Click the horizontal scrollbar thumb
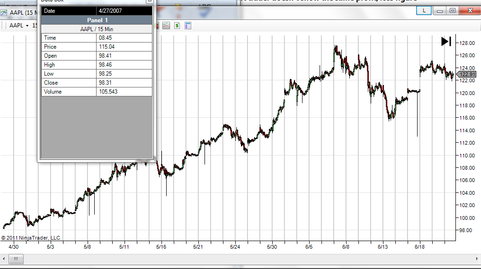Screen dimensions: 481x269 click(x=16, y=259)
